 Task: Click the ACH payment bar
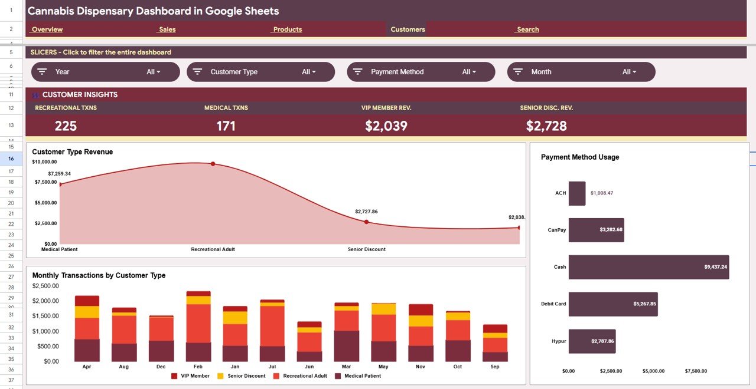[x=577, y=193]
